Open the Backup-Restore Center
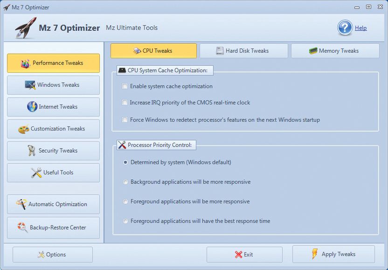This screenshot has width=388, height=270. pos(54,228)
